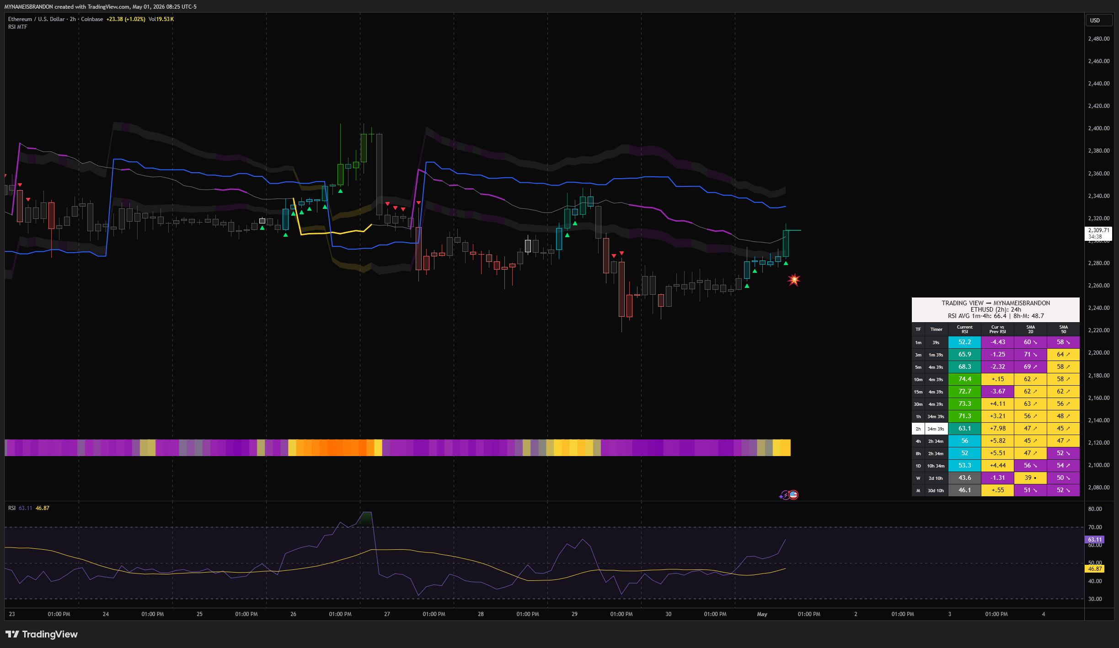The height and width of the screenshot is (648, 1119).
Task: Click the 4h timeframe cell in the table
Action: 918,441
